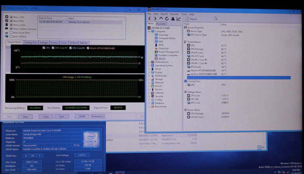Image resolution: width=304 pixels, height=174 pixels.
Task: Toggle CPU graph legend checkbox
Action: pyautogui.click(x=44, y=48)
